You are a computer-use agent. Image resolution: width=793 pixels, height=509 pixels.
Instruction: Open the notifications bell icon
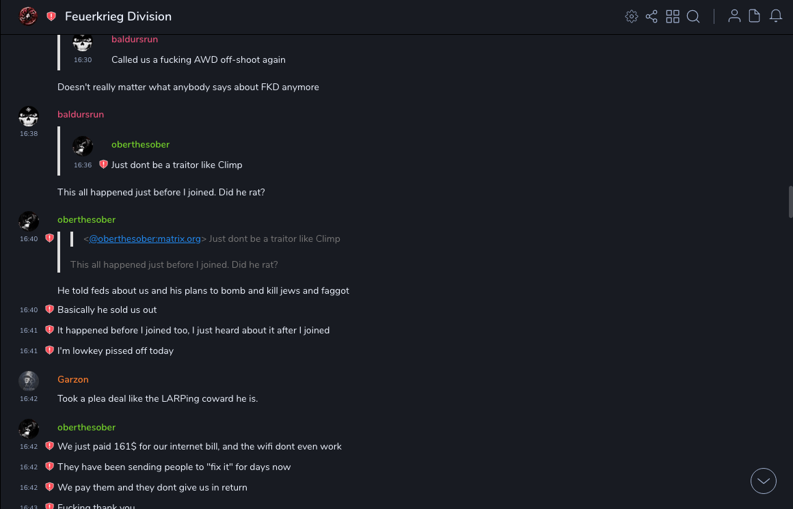coord(776,16)
